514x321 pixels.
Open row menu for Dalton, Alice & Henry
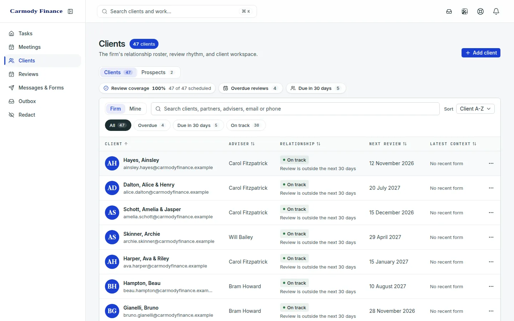pyautogui.click(x=491, y=188)
